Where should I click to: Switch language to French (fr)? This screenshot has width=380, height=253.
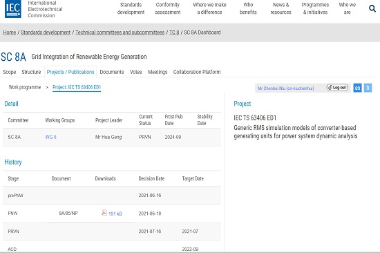tap(368, 88)
